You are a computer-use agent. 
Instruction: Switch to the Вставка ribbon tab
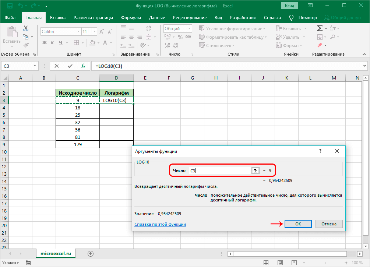pyautogui.click(x=58, y=18)
